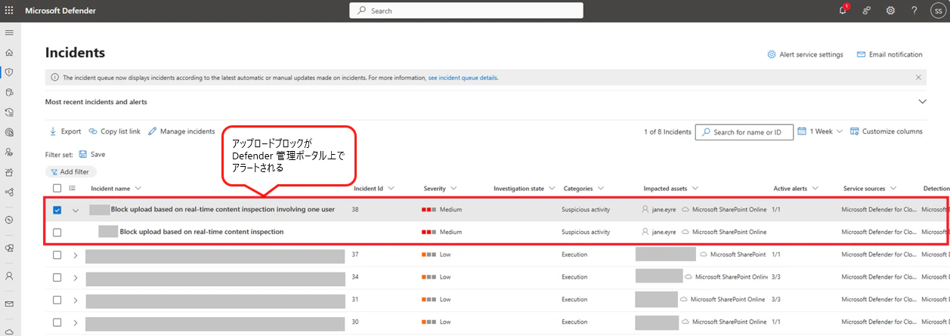Check the incident 31 checkbox
950x336 pixels.
tap(57, 300)
